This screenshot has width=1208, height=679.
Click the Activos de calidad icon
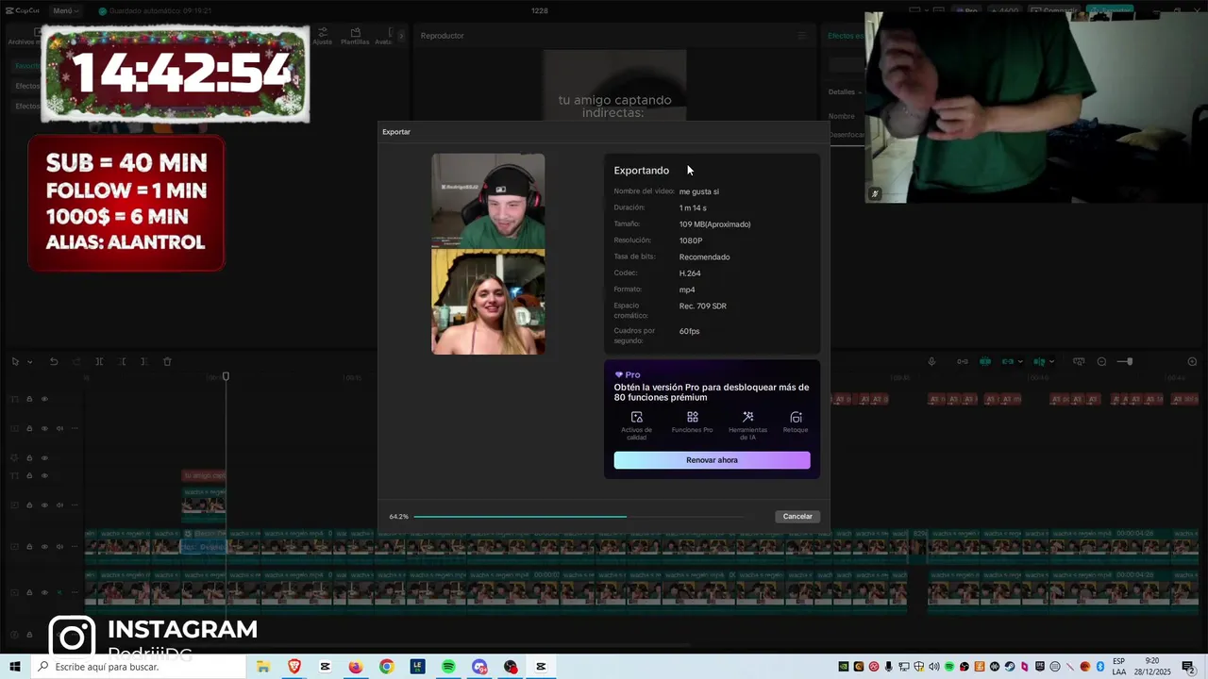click(637, 417)
